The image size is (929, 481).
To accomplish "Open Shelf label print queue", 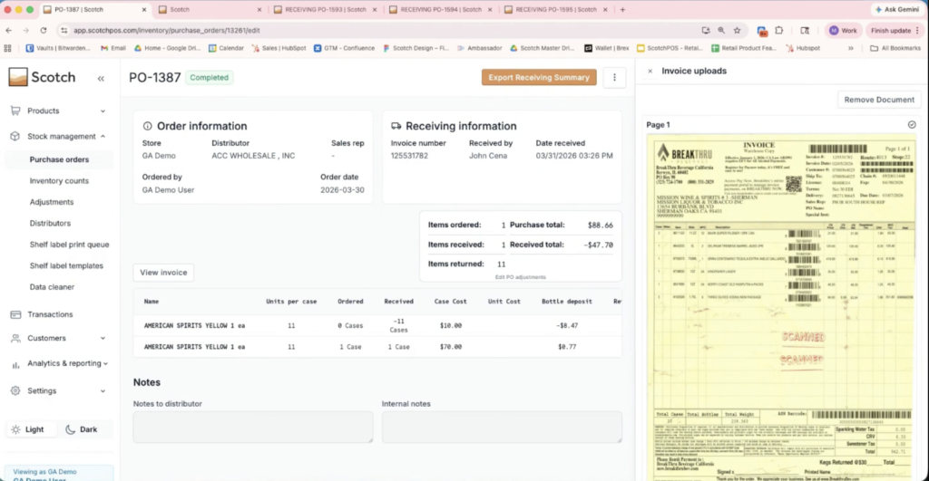I will (x=69, y=245).
